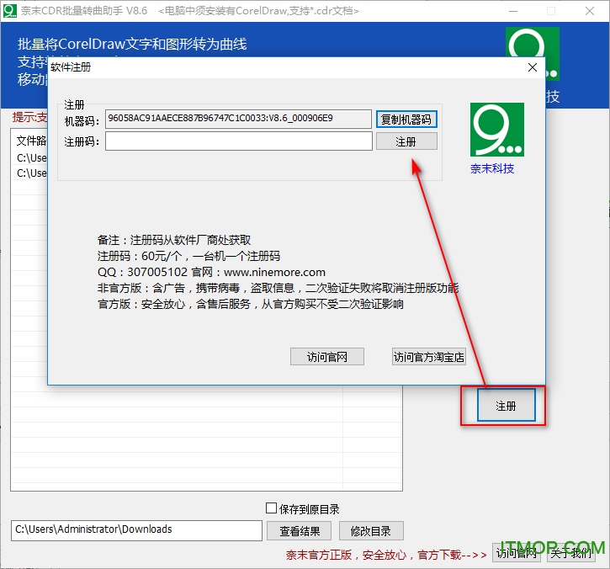Minimize the main application window
The image size is (610, 569).
point(511,11)
